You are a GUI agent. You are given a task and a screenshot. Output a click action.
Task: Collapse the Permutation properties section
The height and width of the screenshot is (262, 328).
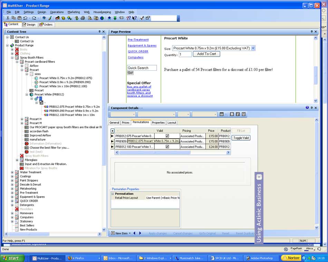[113, 194]
